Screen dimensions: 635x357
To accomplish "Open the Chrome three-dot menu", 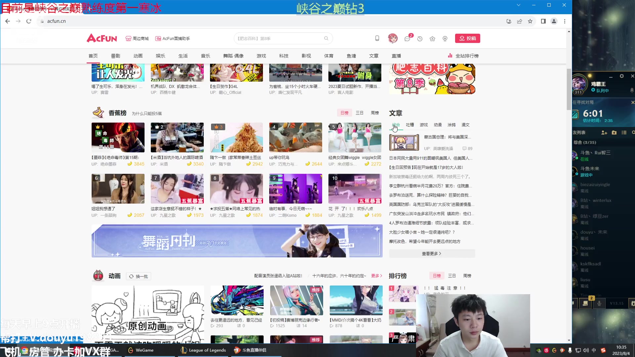I will tap(565, 21).
